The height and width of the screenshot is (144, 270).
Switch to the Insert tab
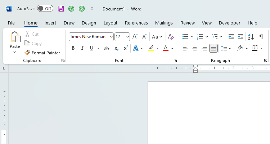click(x=50, y=23)
